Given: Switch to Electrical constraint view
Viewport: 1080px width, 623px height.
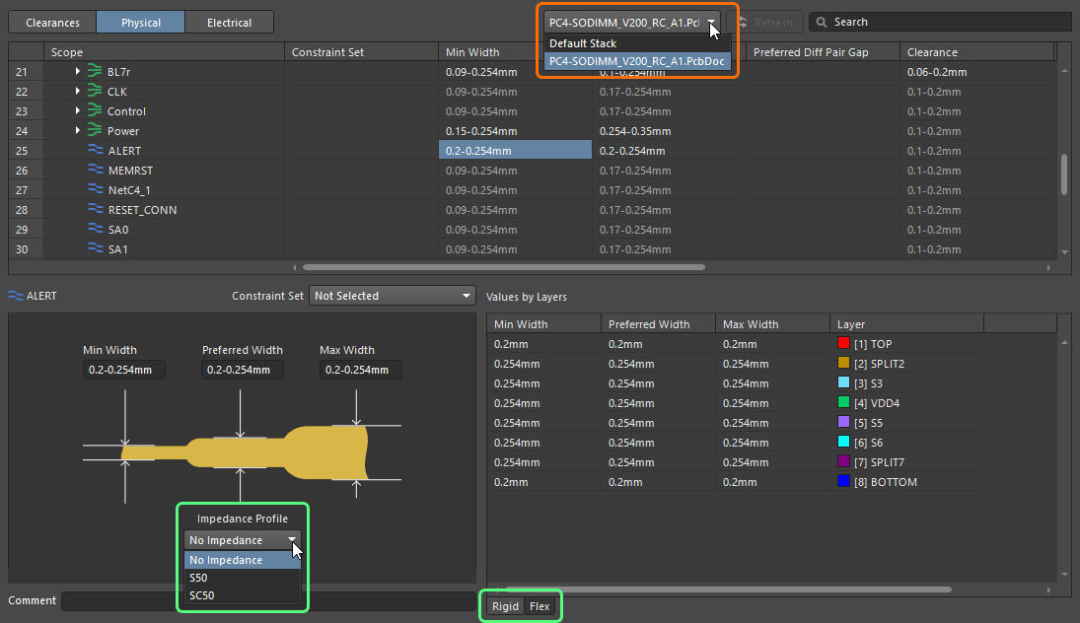Looking at the screenshot, I should (x=229, y=23).
